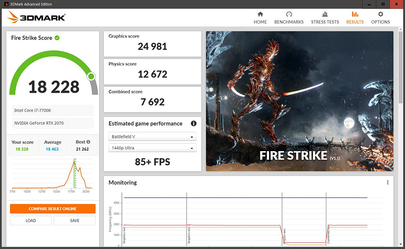Click the Best score 21 262
405x249 pixels.
(x=82, y=149)
